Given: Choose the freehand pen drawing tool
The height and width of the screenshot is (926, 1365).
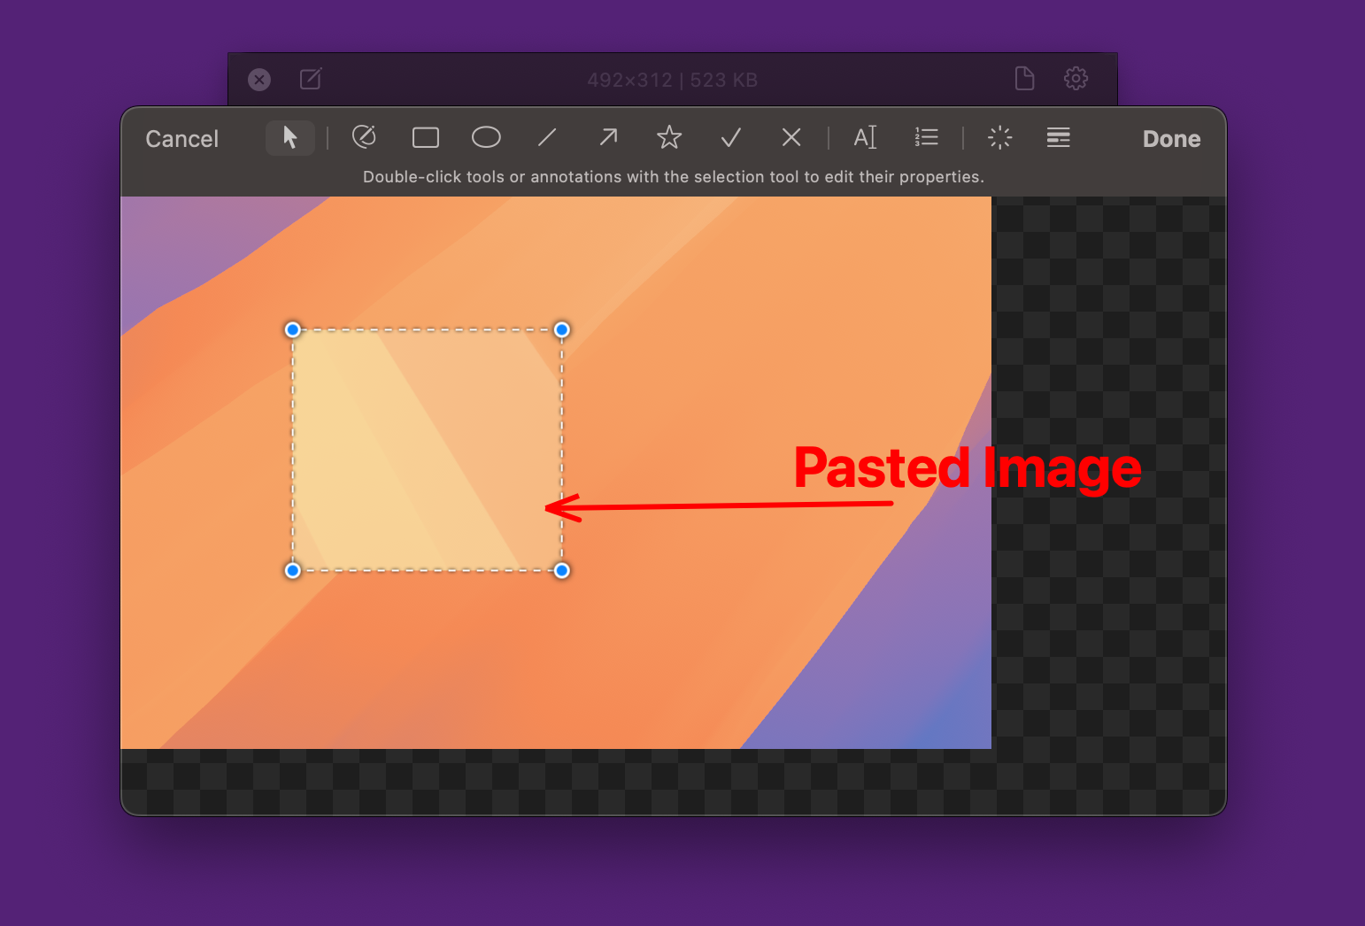Looking at the screenshot, I should point(364,137).
